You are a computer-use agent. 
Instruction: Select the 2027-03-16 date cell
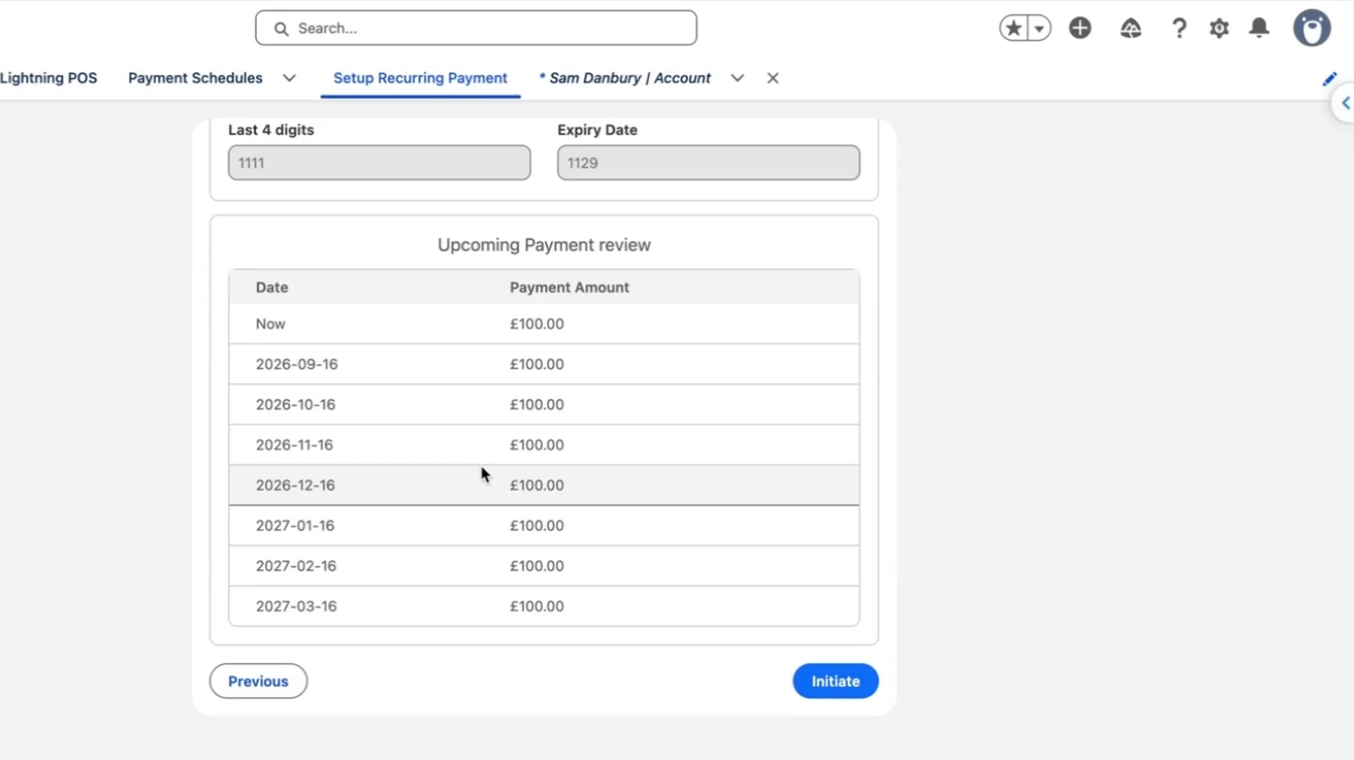point(296,606)
